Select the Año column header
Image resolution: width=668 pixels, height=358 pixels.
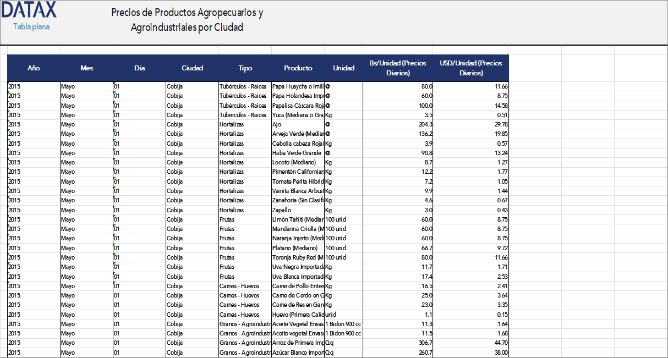(34, 68)
